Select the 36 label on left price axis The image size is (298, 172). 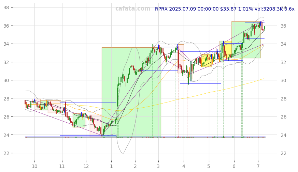(6, 26)
